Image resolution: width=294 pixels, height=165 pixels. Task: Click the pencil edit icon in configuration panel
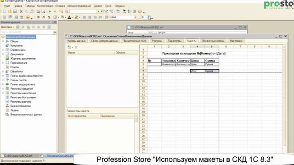click(x=23, y=27)
